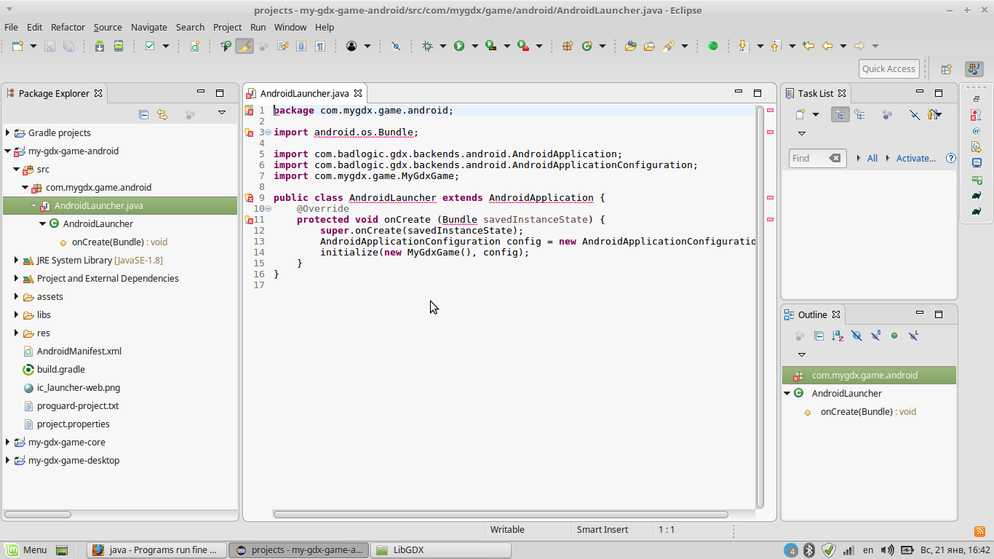Click the Java perspective button

pyautogui.click(x=974, y=69)
